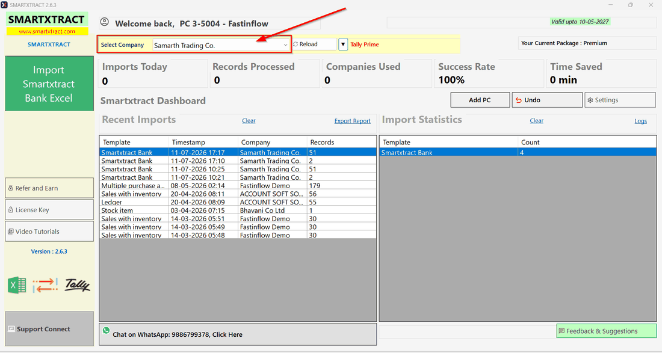Image resolution: width=662 pixels, height=353 pixels.
Task: Open Video Tutorials
Action: click(x=49, y=232)
